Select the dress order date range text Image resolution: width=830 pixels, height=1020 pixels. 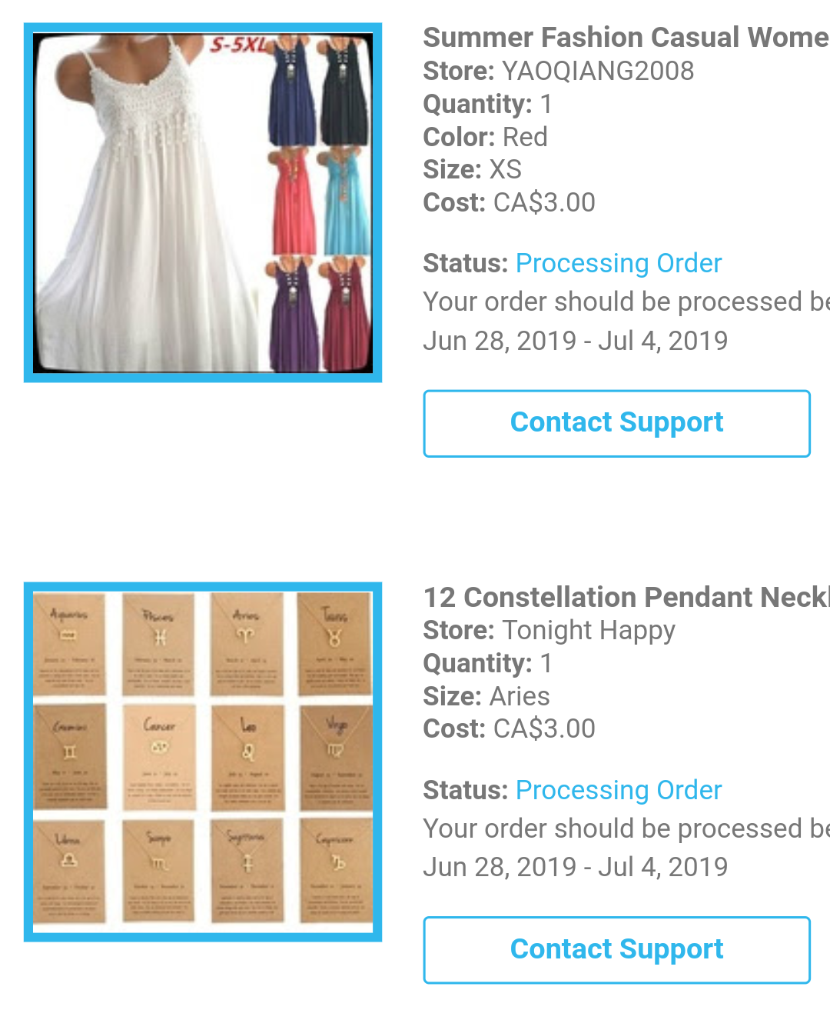coord(576,341)
